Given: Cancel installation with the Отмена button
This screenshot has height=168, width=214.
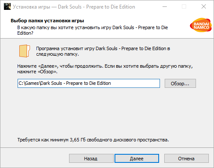Looking at the screenshot, I should (x=187, y=159).
